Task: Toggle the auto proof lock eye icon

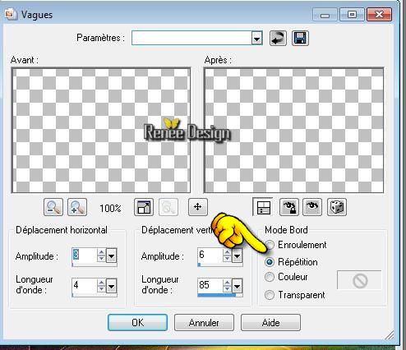Action: [x=289, y=207]
